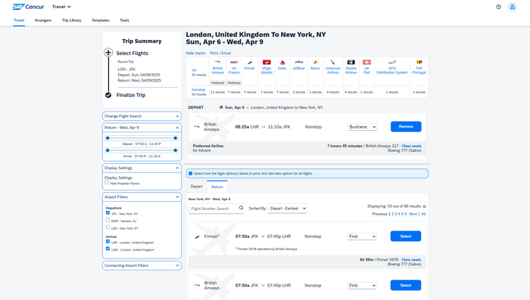Click the Nonstop 53 results matrix cell
The image size is (530, 300).
coord(198,91)
